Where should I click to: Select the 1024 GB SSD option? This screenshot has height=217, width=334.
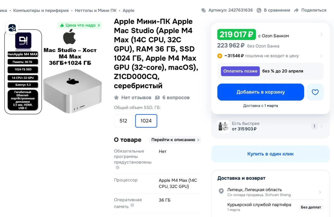point(146,121)
